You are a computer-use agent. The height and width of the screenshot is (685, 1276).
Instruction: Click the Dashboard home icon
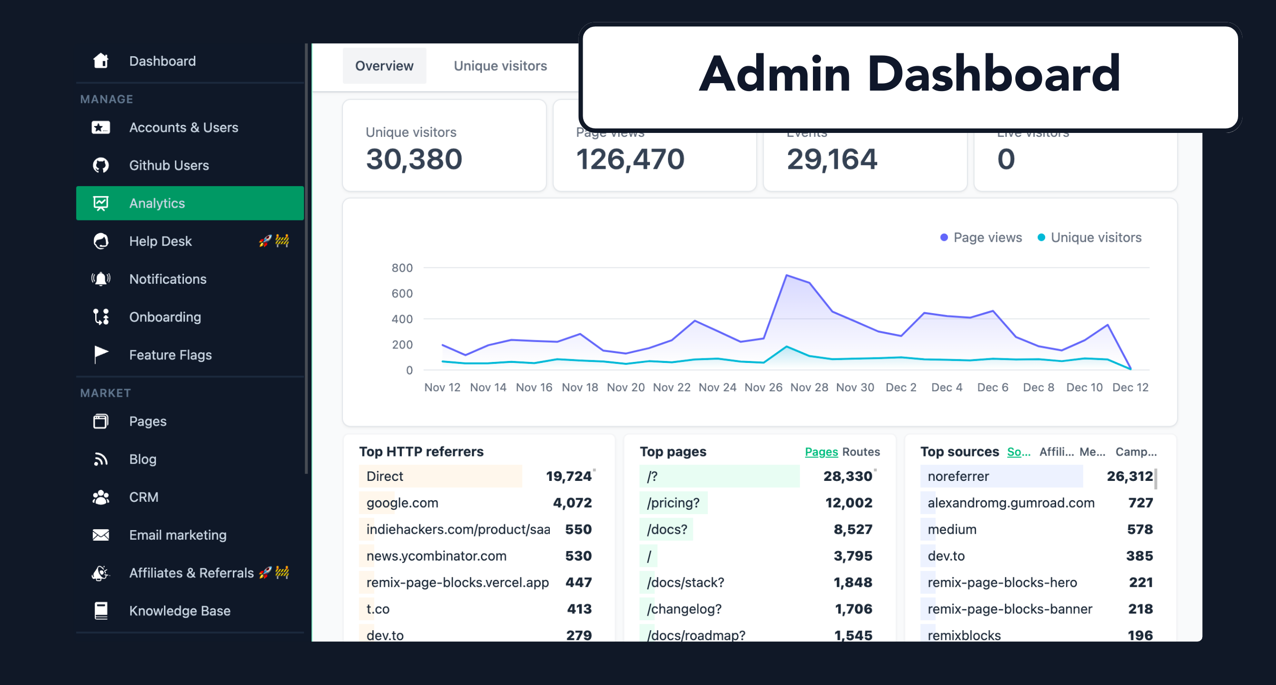[x=101, y=61]
